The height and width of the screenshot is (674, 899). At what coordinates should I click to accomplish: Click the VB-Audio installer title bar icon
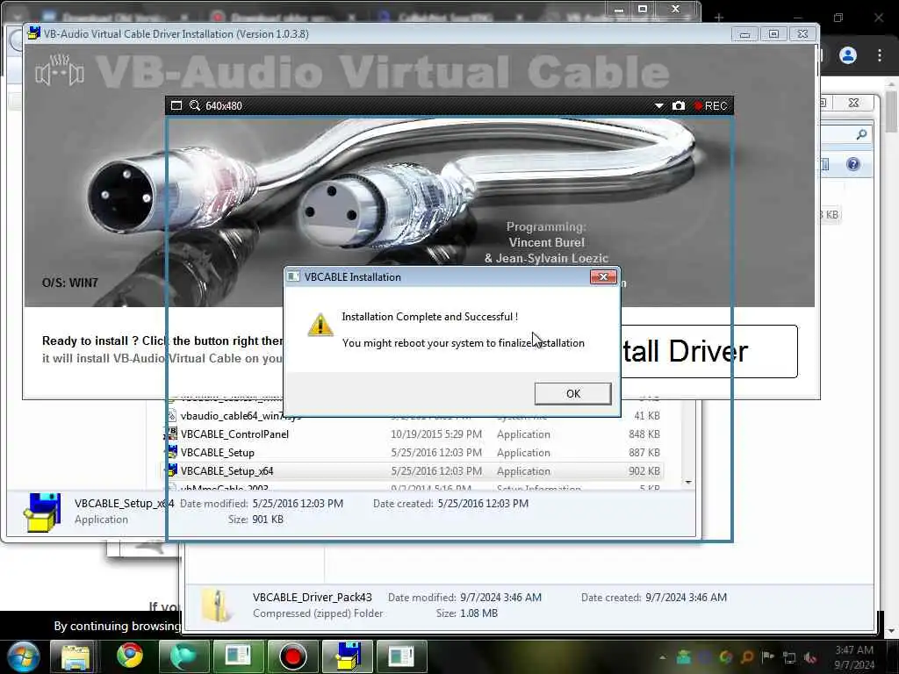(34, 32)
